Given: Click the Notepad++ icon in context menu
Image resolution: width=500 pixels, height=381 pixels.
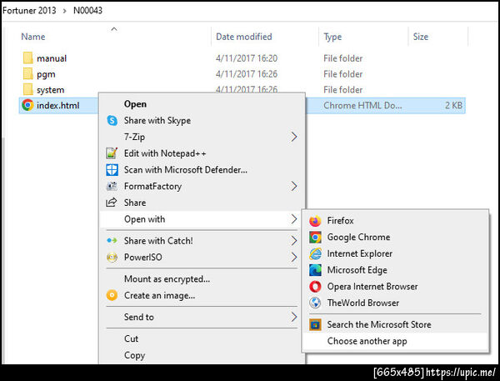Looking at the screenshot, I should coord(112,153).
